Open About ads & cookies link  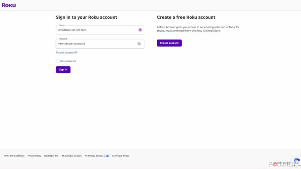pos(72,156)
